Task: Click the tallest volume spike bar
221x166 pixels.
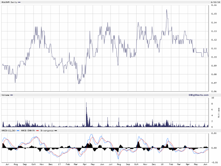Action: [x=86, y=115]
